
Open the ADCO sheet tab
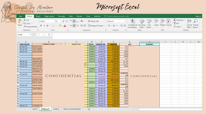point(35,109)
